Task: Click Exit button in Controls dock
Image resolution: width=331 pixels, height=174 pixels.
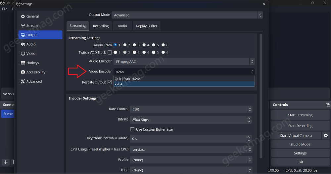Action: 300,162
